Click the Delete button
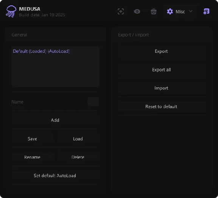This screenshot has width=218, height=198. [78, 157]
